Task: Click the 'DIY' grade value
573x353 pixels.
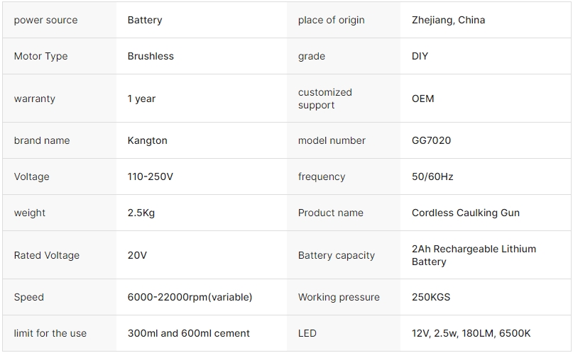Action: pos(420,56)
